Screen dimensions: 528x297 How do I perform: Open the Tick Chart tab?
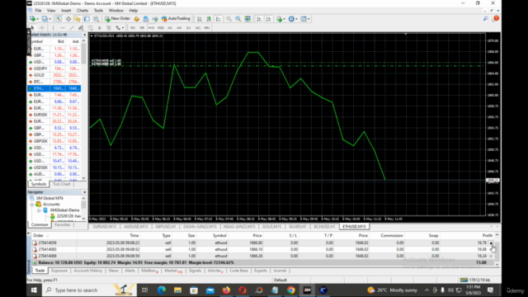tap(62, 184)
